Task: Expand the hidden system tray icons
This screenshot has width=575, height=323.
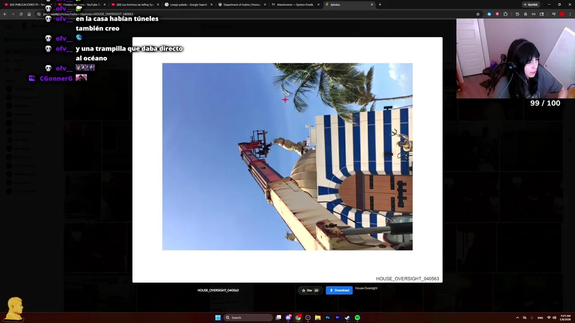Action: pos(517,318)
